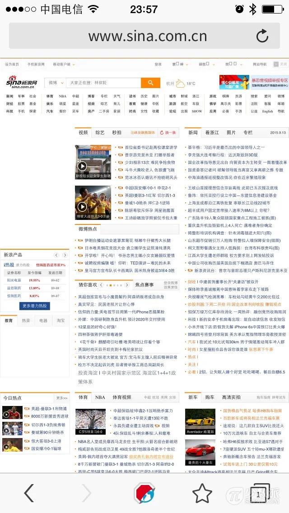This screenshot has height=513, width=289.
Task: Click the SHOW nav link
Action: pyautogui.click(x=197, y=111)
